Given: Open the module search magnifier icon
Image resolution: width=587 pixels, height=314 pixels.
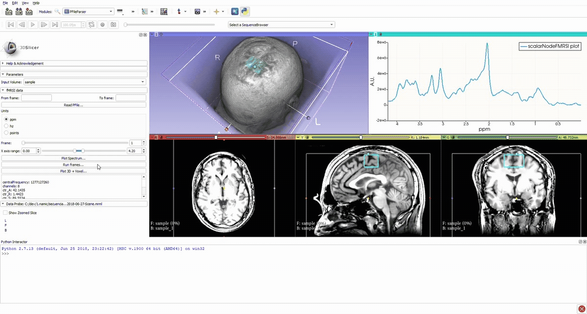Looking at the screenshot, I should pyautogui.click(x=58, y=11).
